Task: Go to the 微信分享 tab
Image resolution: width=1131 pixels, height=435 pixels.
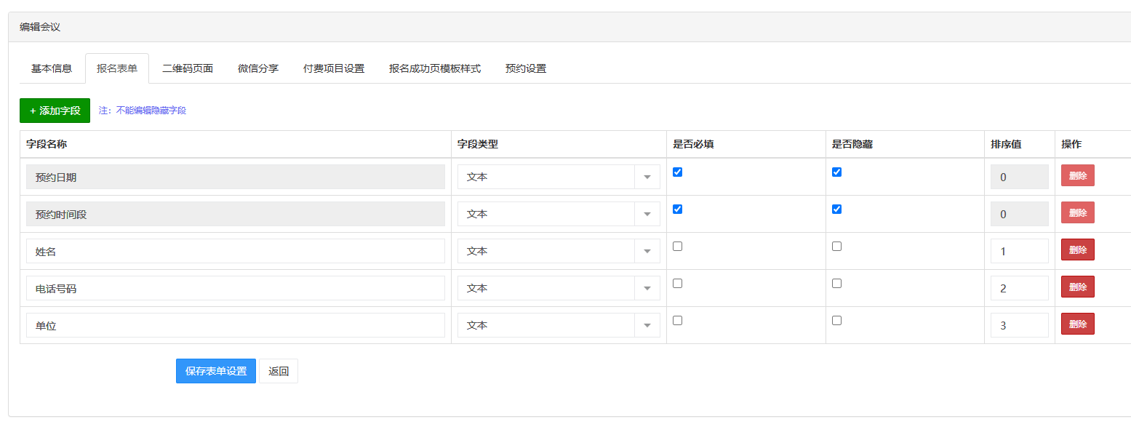Action: 258,68
